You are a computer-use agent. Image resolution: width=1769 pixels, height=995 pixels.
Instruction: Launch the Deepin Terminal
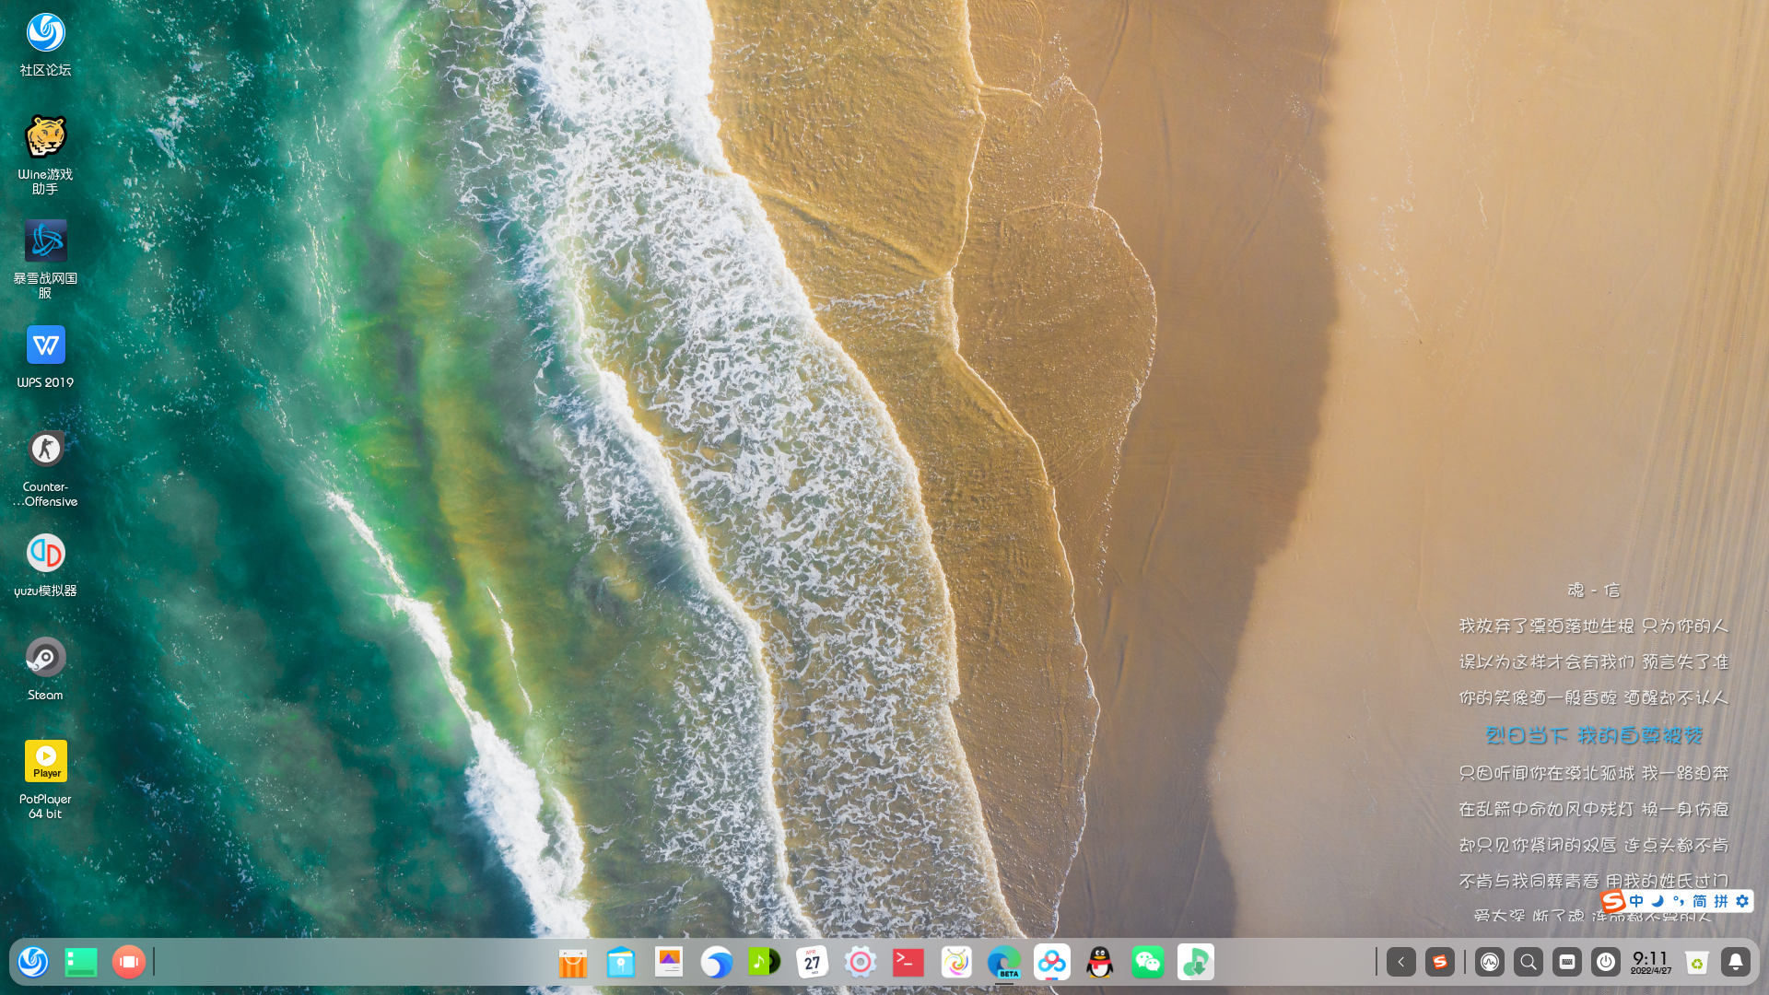tap(908, 962)
